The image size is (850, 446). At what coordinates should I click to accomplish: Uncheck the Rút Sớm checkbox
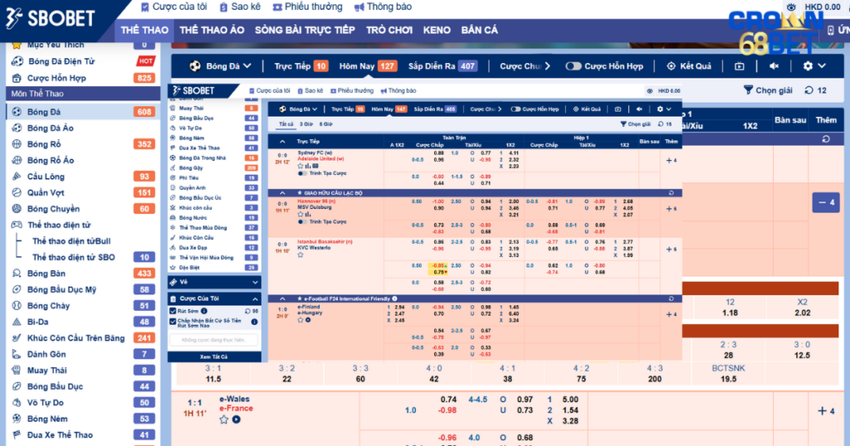coord(173,311)
